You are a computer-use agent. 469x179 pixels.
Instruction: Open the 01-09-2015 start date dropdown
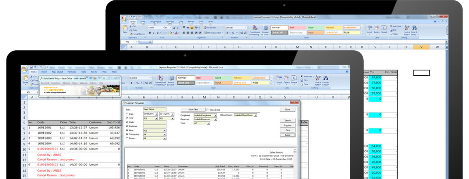click(x=156, y=114)
